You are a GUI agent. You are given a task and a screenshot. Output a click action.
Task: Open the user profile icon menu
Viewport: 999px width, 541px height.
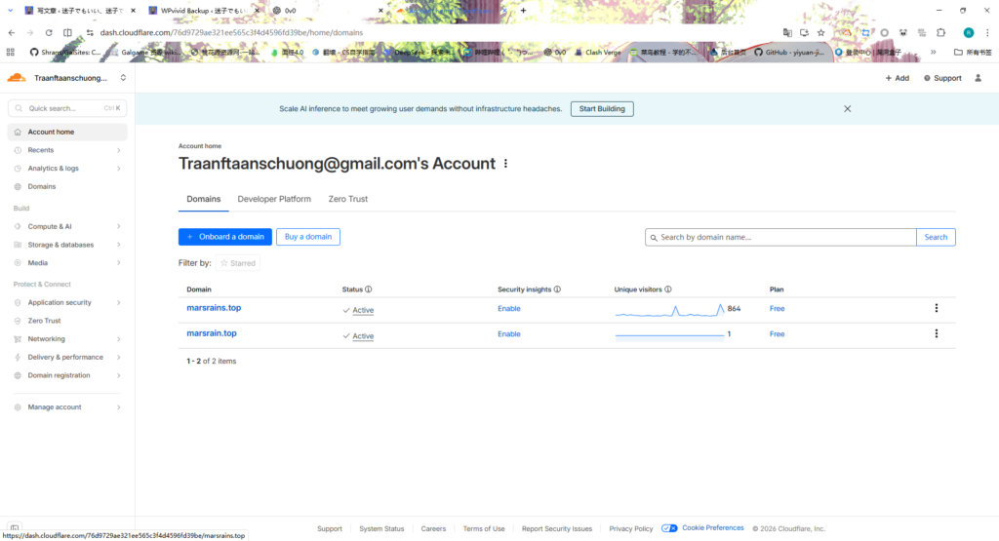(979, 78)
